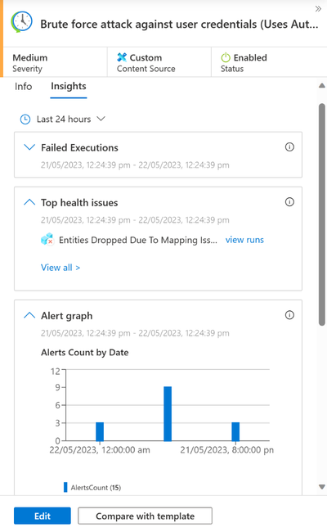This screenshot has width=327, height=532.
Task: Expand the Failed Executions section
Action: [29, 147]
